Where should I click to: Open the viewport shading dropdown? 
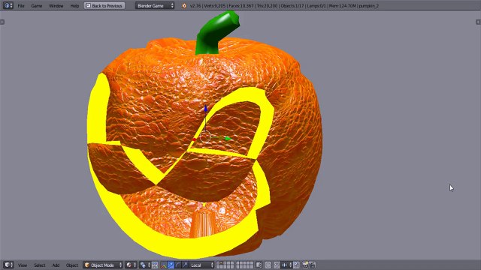pyautogui.click(x=131, y=265)
